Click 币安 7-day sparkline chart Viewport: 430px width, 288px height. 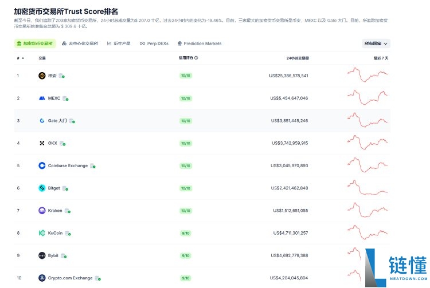tap(368, 74)
